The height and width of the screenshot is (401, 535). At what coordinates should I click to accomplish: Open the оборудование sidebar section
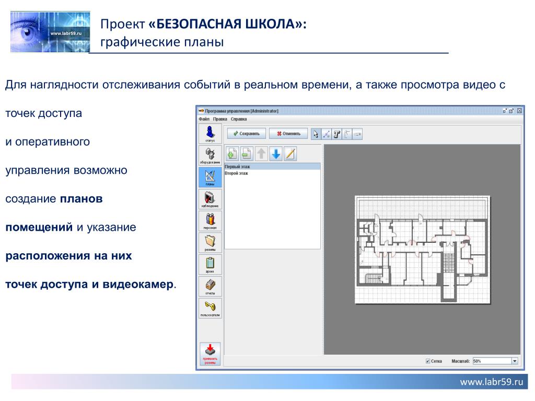tap(210, 156)
